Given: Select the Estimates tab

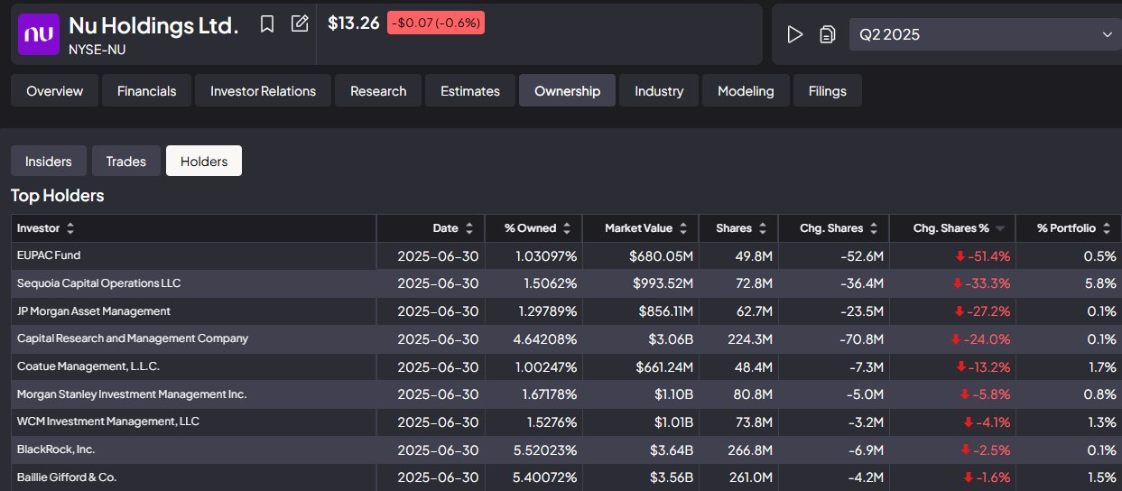Looking at the screenshot, I should click(x=470, y=90).
